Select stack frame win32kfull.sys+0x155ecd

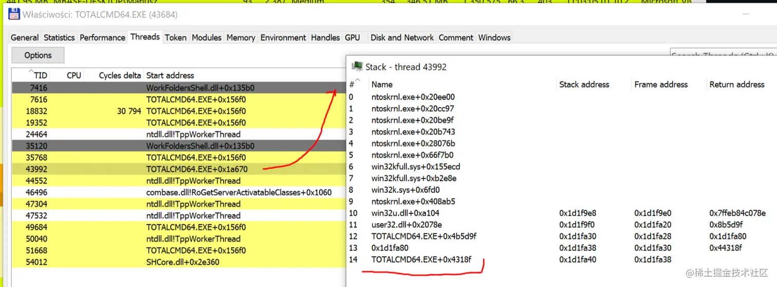pos(562,166)
